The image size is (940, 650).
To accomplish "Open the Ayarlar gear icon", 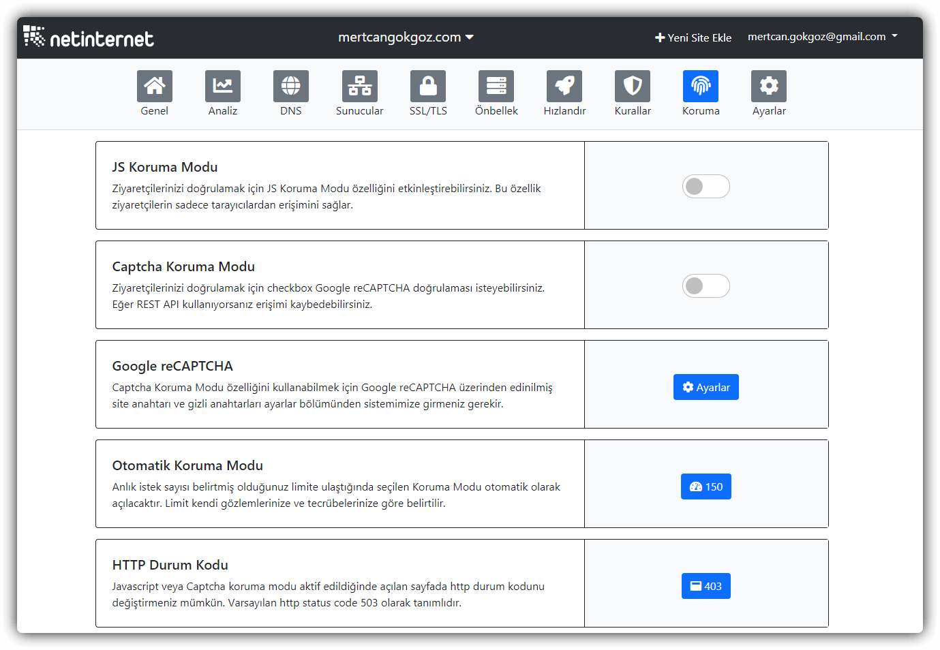I will pyautogui.click(x=769, y=86).
